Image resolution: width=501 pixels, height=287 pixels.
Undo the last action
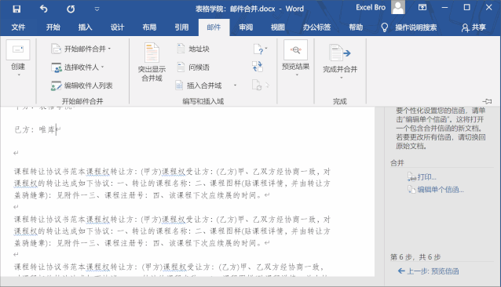coord(44,9)
